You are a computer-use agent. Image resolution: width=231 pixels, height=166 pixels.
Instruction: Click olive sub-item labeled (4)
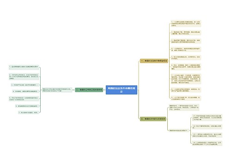[x=207, y=143]
